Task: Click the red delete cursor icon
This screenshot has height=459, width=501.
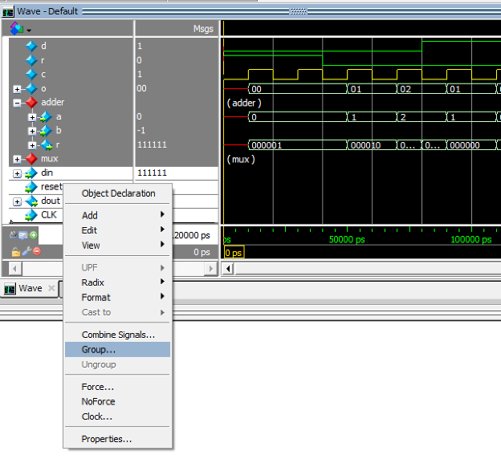Action: click(x=36, y=251)
